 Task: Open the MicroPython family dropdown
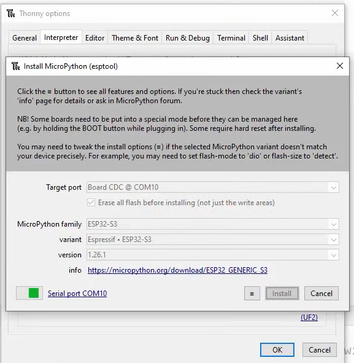pos(333,224)
